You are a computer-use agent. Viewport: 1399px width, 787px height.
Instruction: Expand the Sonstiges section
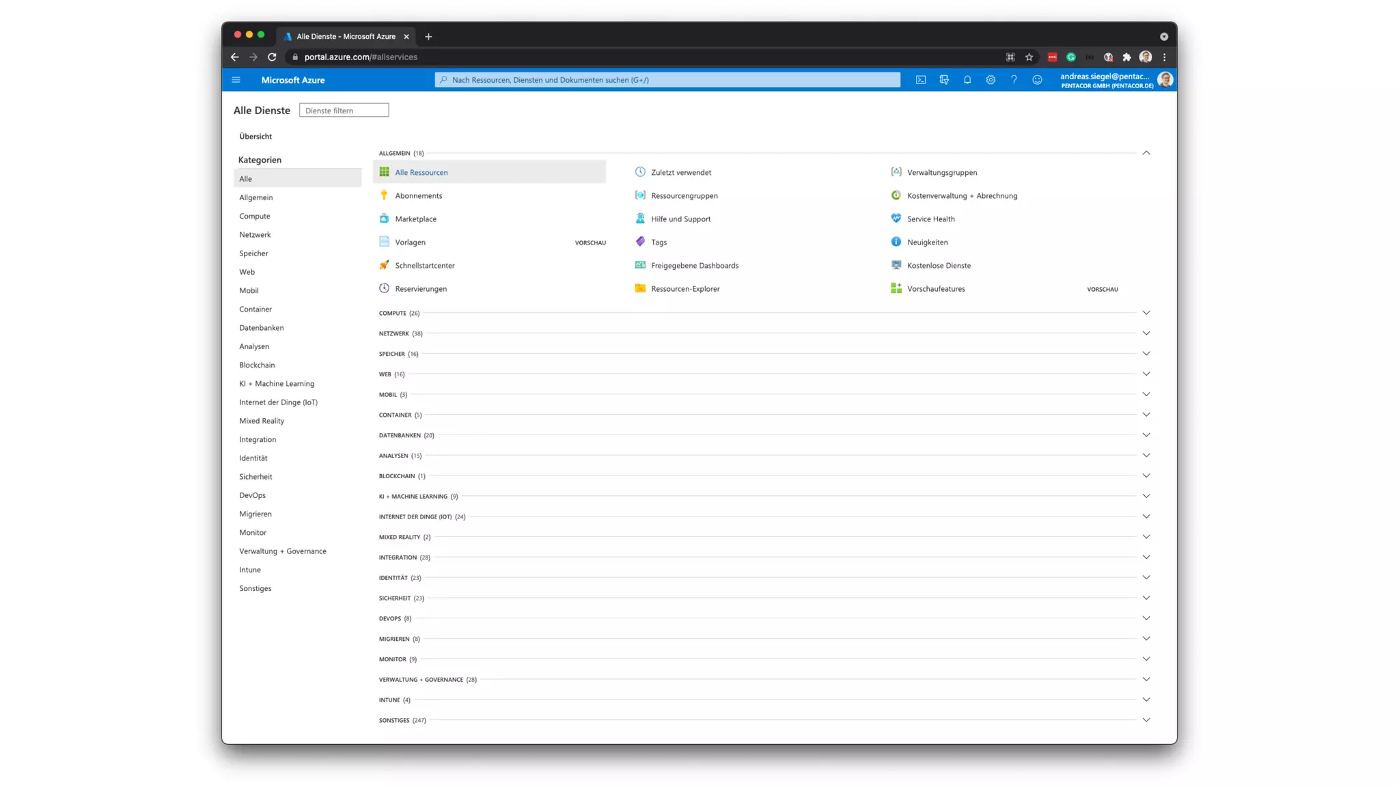1146,720
